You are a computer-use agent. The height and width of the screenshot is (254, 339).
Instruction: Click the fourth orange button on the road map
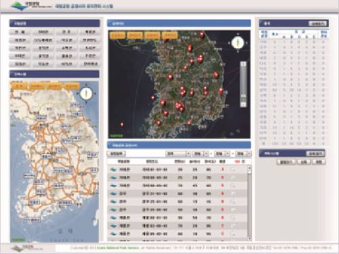tap(72, 86)
